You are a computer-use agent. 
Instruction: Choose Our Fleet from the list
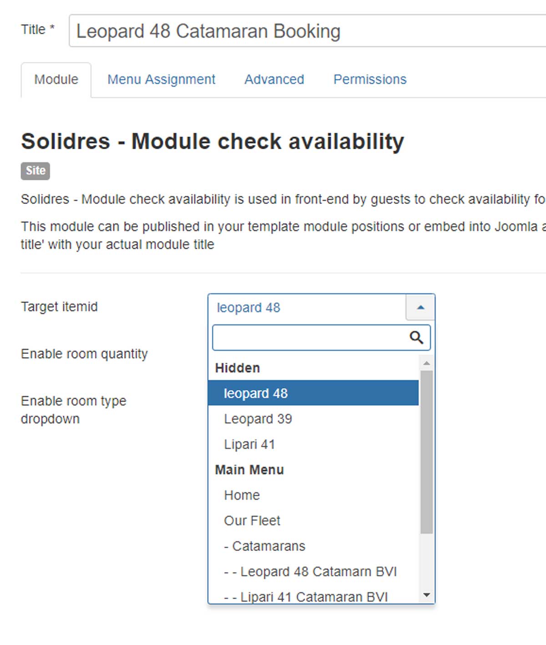point(252,520)
